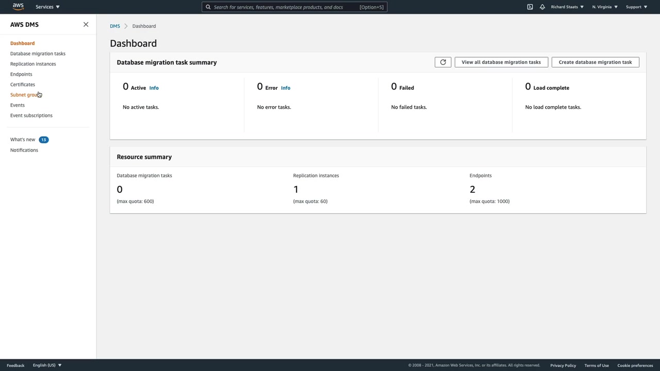Viewport: 660px width, 371px height.
Task: Open the Richard Staats account dropdown
Action: (567, 7)
